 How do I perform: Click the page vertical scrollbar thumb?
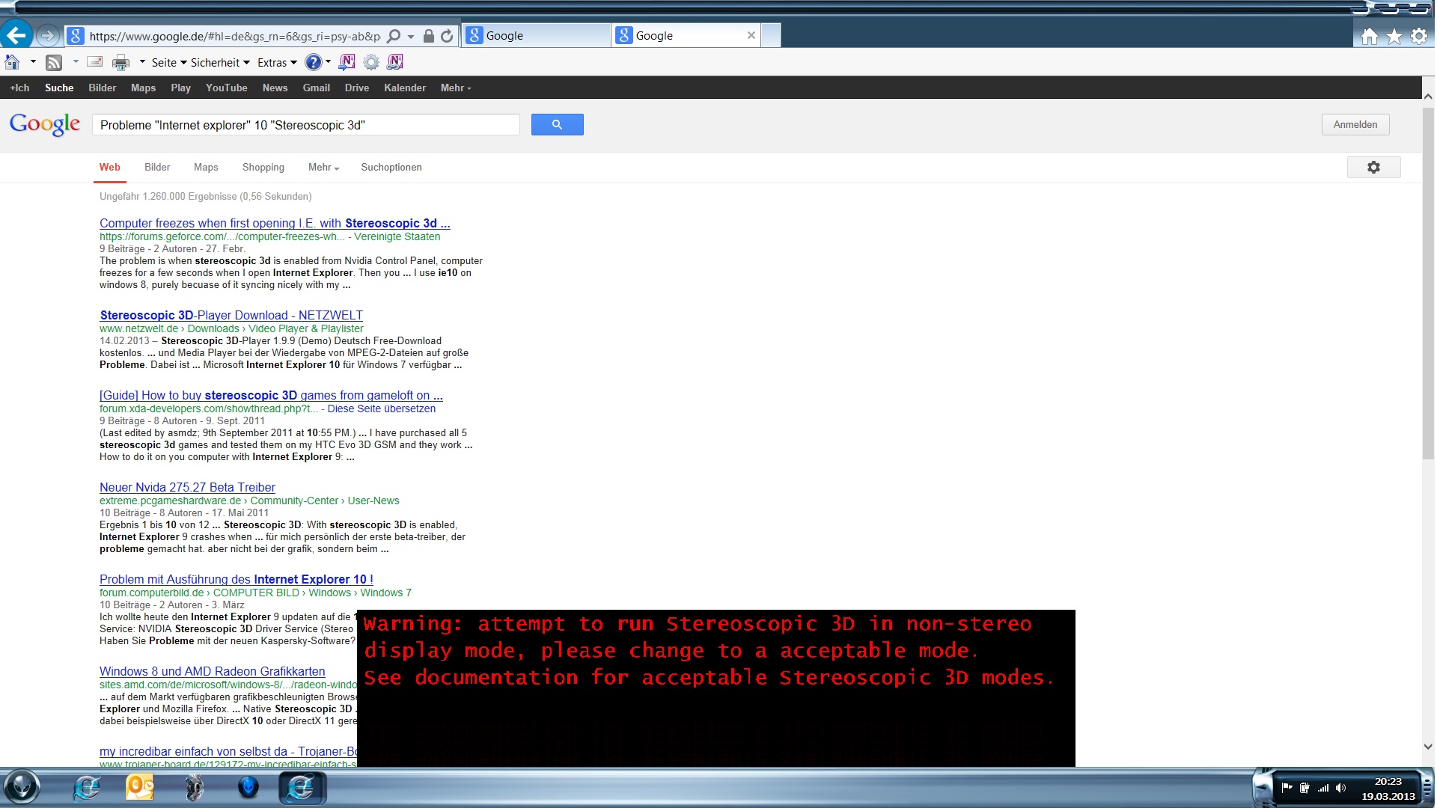point(1428,283)
